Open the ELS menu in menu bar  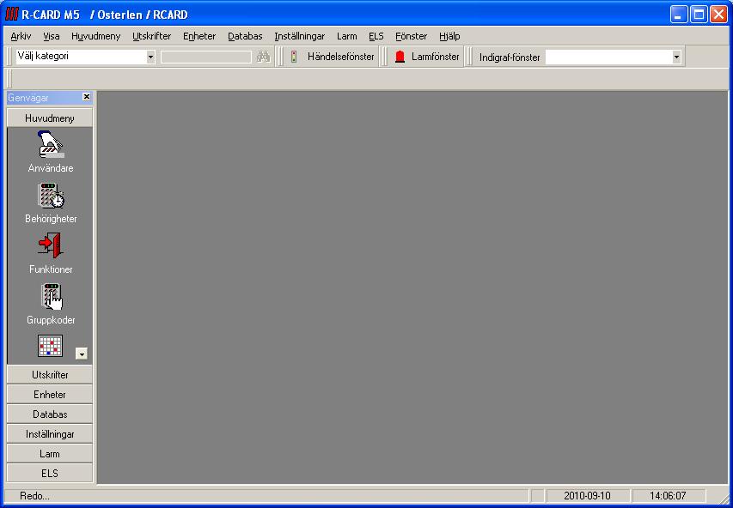[376, 36]
